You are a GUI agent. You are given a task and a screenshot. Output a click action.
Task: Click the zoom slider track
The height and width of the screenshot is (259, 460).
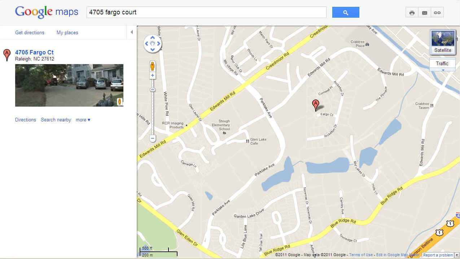pos(153,112)
